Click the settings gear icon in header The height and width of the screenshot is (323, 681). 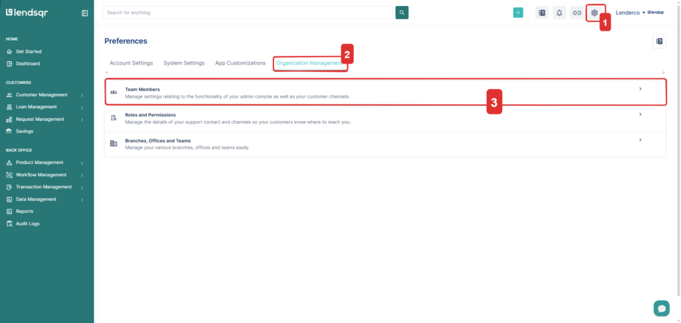(595, 13)
